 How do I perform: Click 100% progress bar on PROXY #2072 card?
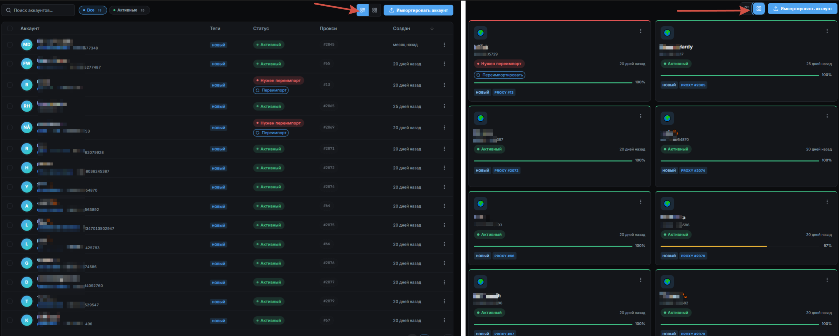(553, 161)
